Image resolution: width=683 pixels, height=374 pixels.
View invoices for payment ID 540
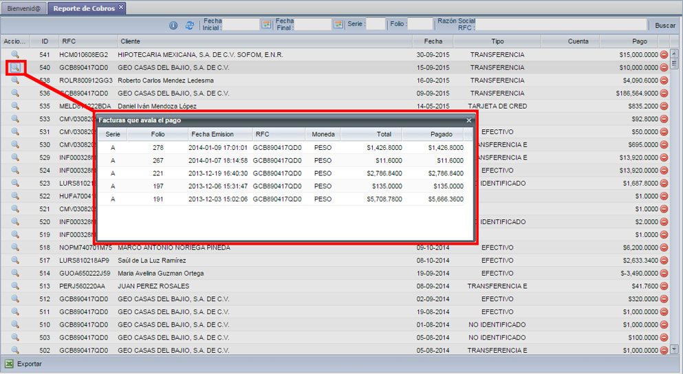click(15, 67)
